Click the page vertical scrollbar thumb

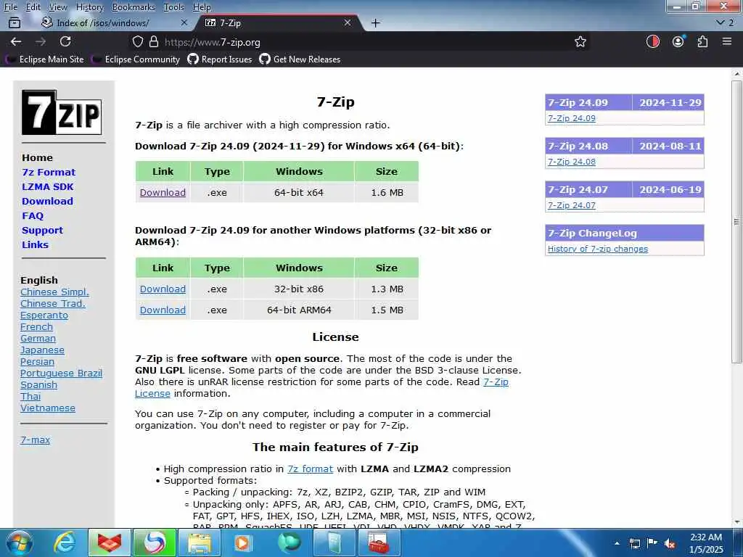coord(737,222)
